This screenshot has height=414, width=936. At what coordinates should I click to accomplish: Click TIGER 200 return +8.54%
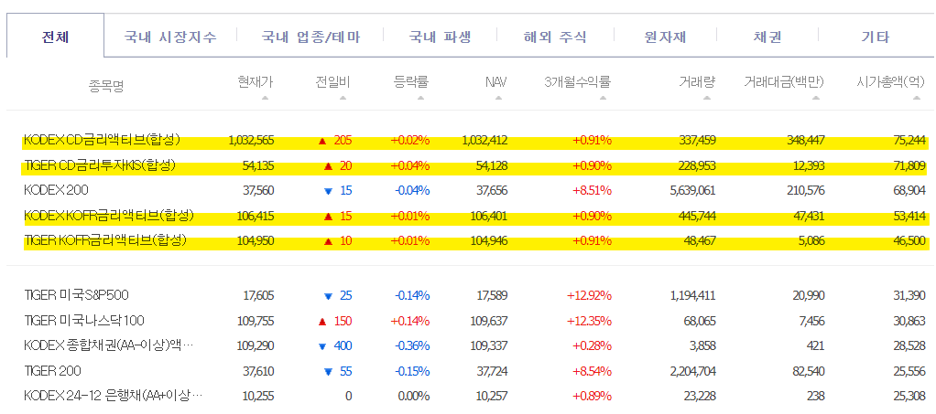point(592,371)
